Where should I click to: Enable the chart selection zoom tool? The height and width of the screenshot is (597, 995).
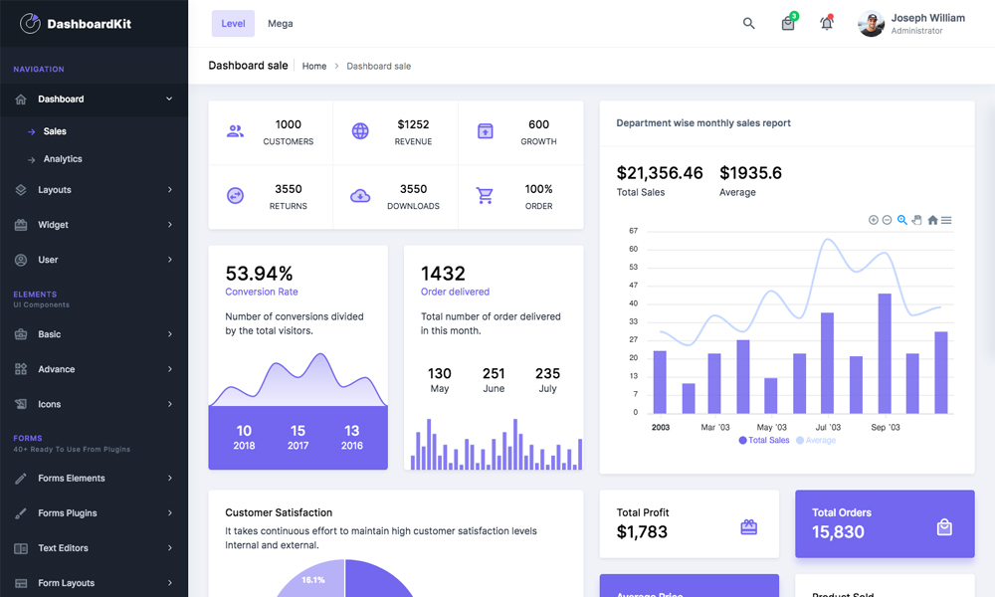(x=902, y=220)
